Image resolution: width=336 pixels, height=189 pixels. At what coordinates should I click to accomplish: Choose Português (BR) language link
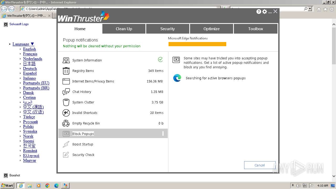[36, 88]
